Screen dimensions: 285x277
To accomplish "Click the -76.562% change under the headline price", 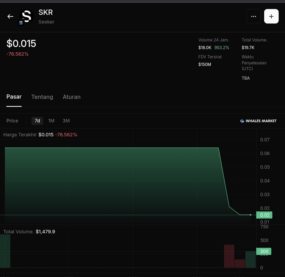I will (17, 54).
